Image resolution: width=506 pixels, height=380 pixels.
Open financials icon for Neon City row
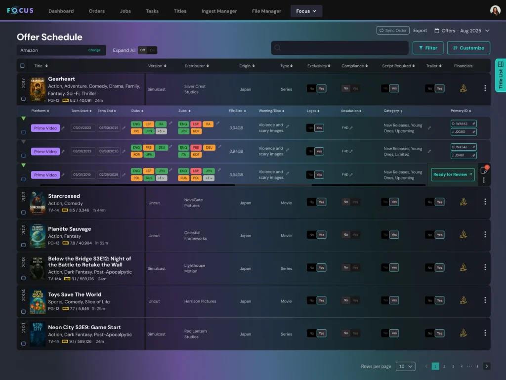463,333
